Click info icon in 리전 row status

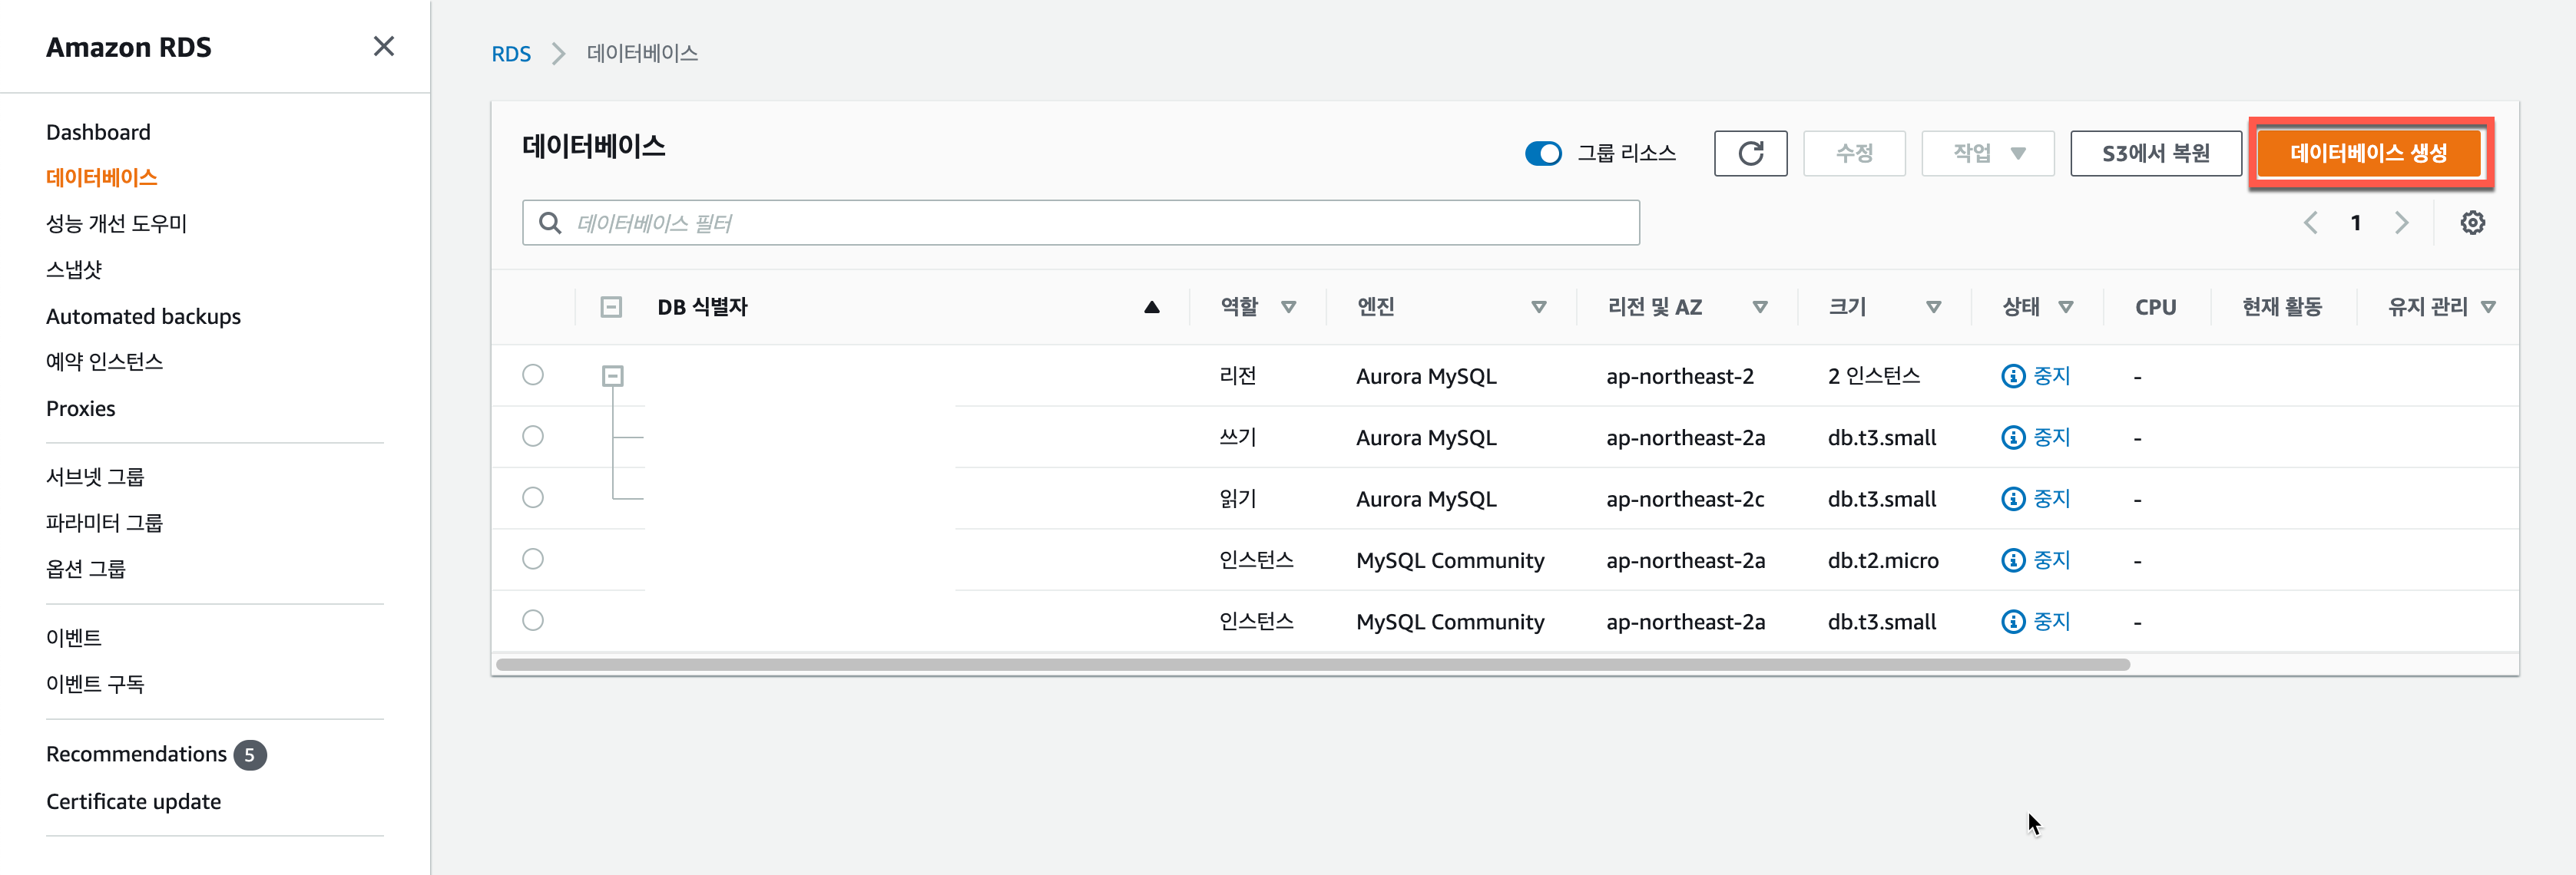(x=2012, y=375)
